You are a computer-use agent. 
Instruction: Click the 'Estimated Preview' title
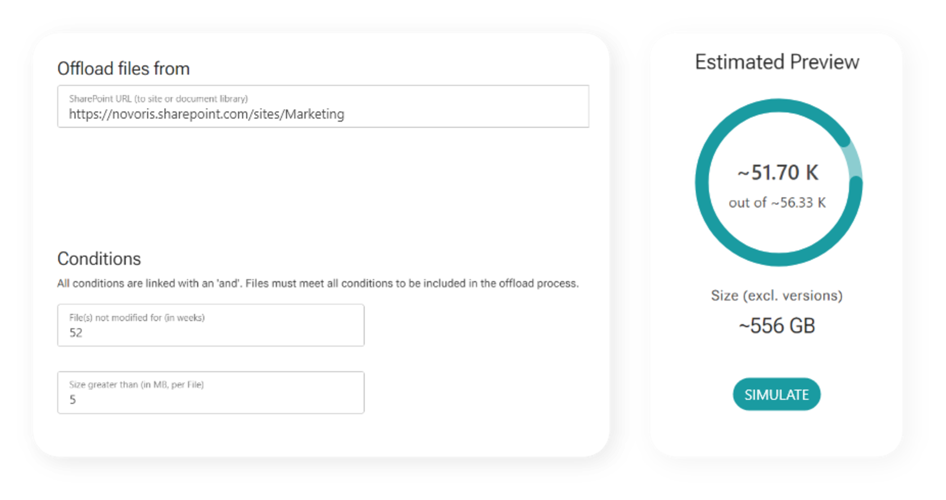pyautogui.click(x=777, y=62)
